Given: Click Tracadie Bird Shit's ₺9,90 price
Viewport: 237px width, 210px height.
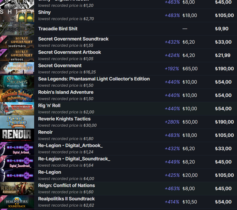Looking at the screenshot, I should [222, 29].
